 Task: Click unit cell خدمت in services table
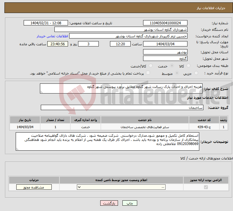coord(85,127)
